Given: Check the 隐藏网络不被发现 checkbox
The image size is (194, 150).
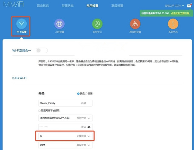Looking at the screenshot, I should [x=40, y=111].
